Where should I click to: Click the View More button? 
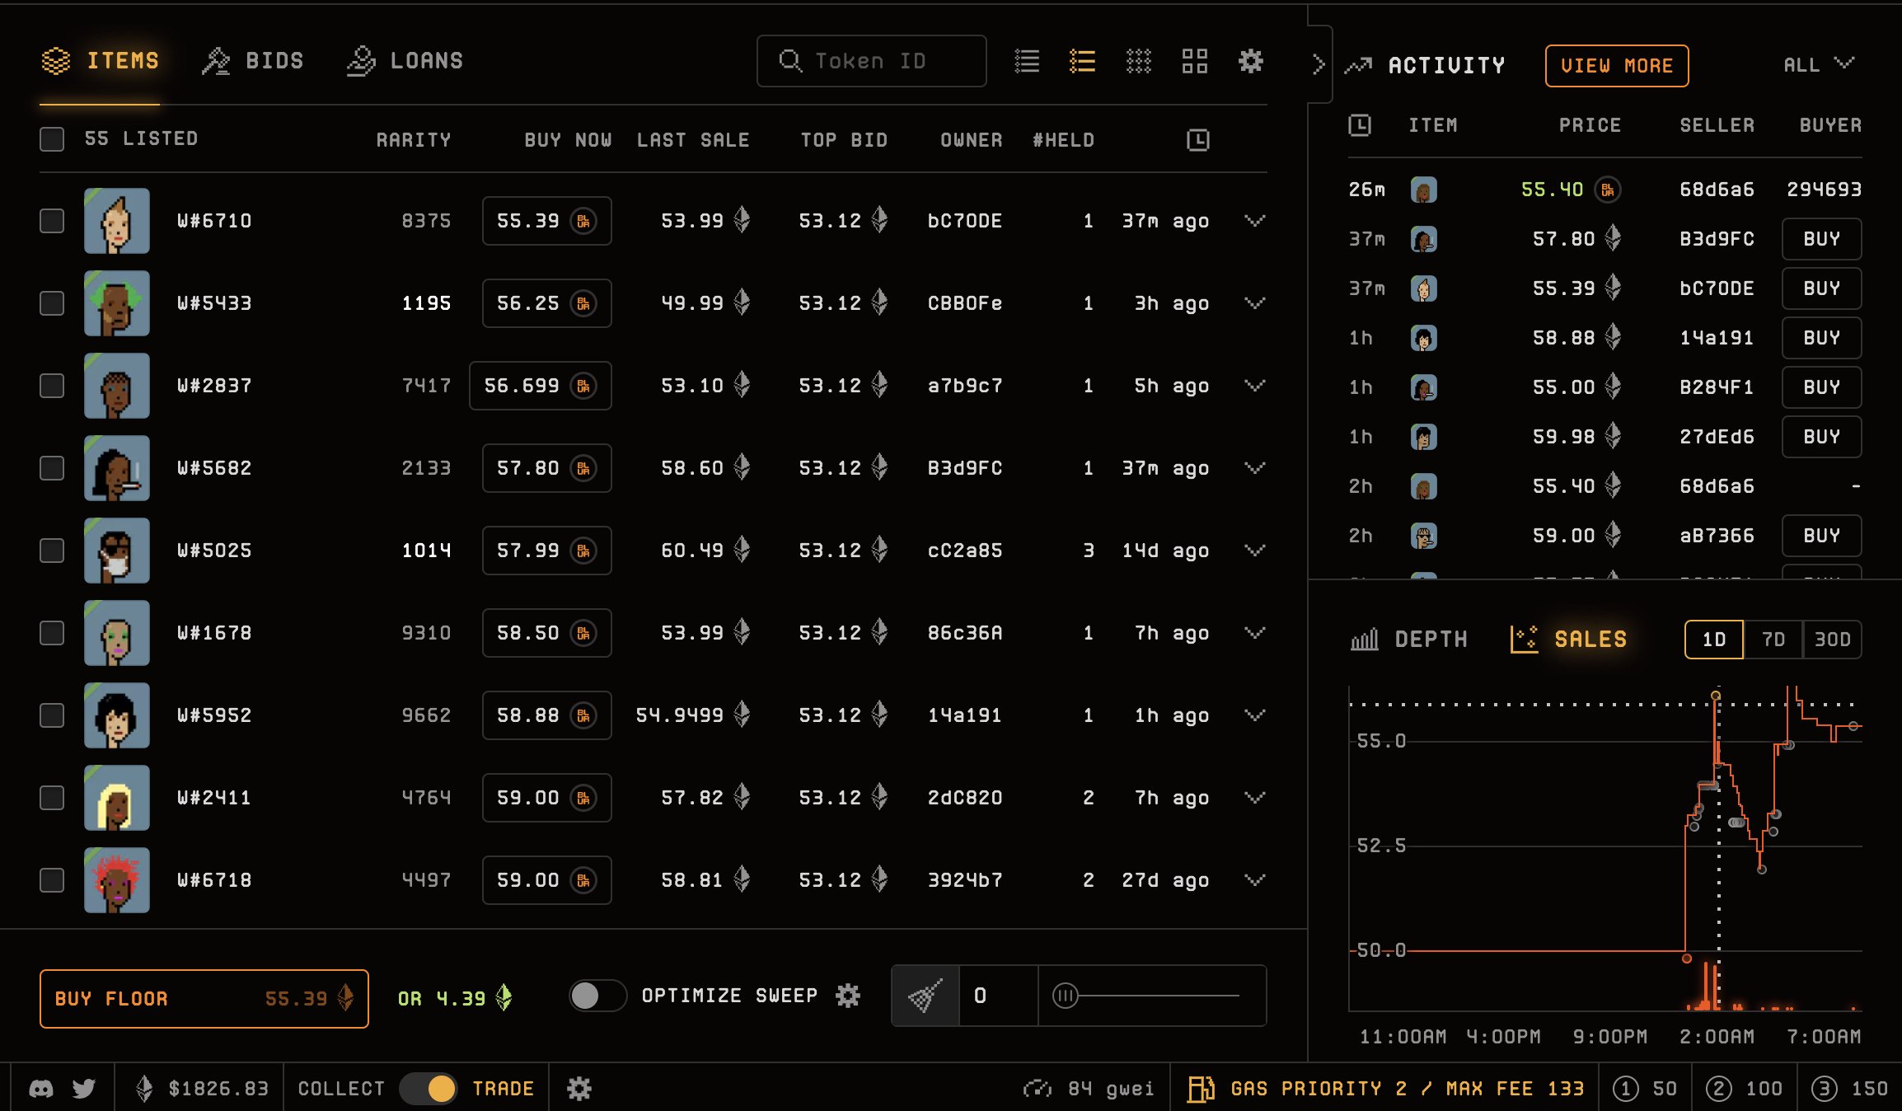1617,66
